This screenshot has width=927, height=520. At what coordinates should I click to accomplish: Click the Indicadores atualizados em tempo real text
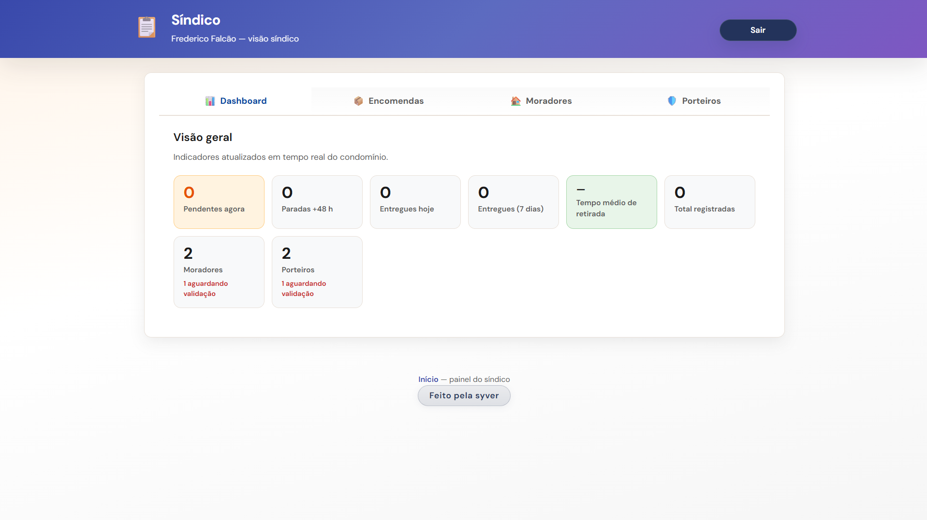pos(280,157)
